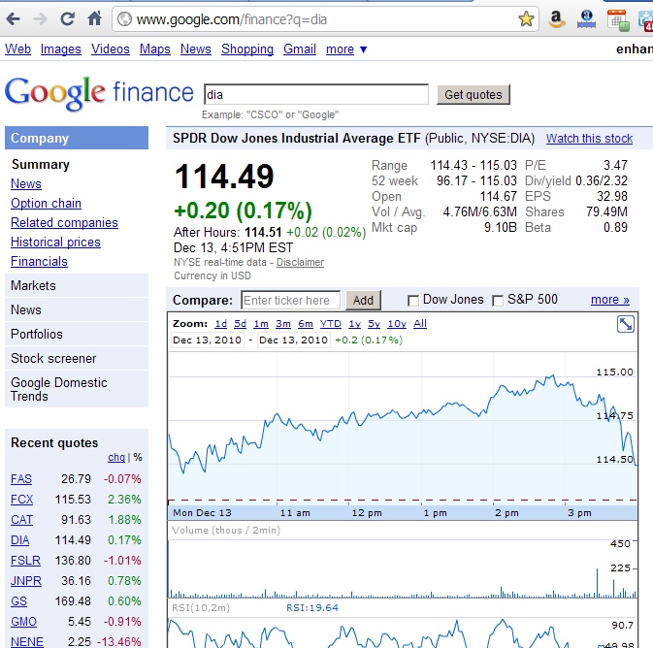Viewport: 653px width, 648px height.
Task: Open Images in the Google navigation bar
Action: [x=61, y=49]
